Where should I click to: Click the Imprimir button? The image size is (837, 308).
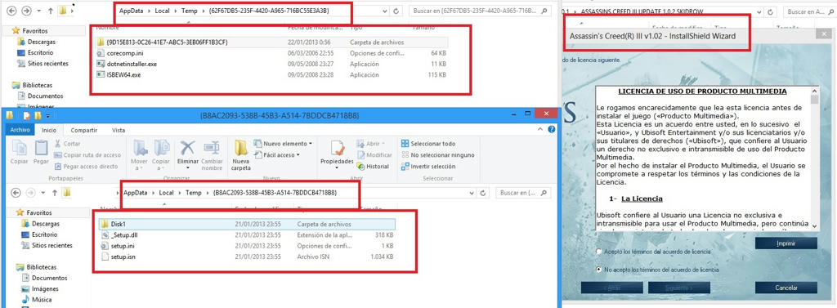pos(786,243)
